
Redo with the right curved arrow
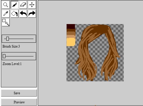click(32, 13)
